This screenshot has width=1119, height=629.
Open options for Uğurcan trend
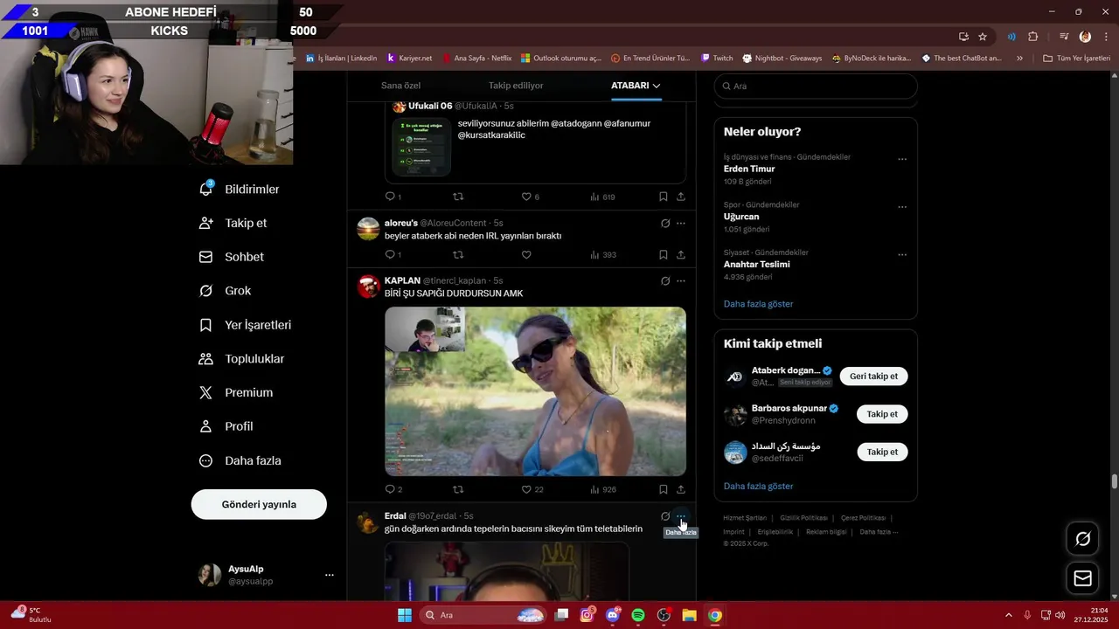(x=902, y=207)
